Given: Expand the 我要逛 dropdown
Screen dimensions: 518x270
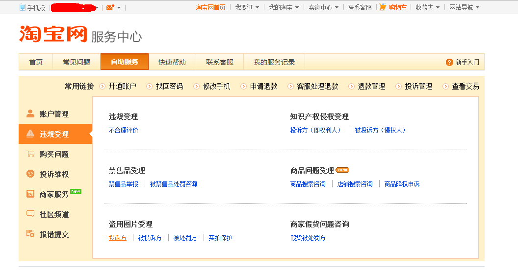Looking at the screenshot, I should [257, 7].
